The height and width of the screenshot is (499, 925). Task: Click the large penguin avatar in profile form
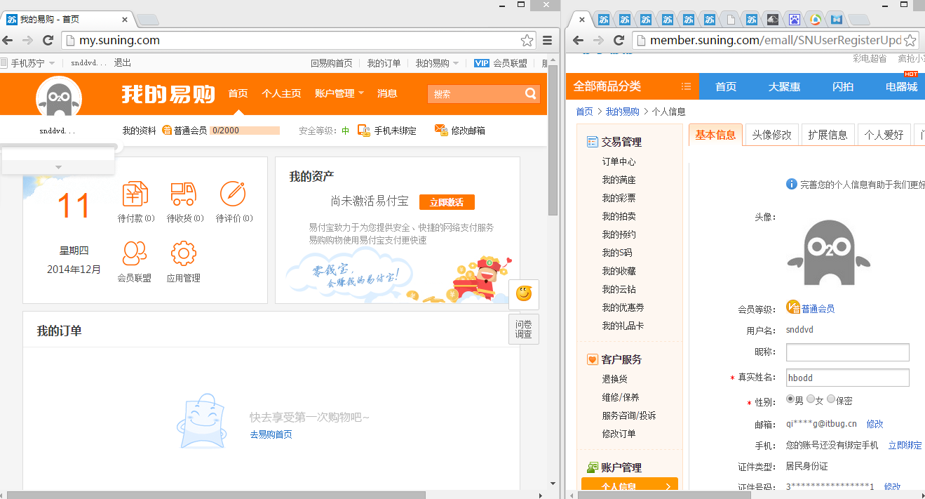(828, 253)
